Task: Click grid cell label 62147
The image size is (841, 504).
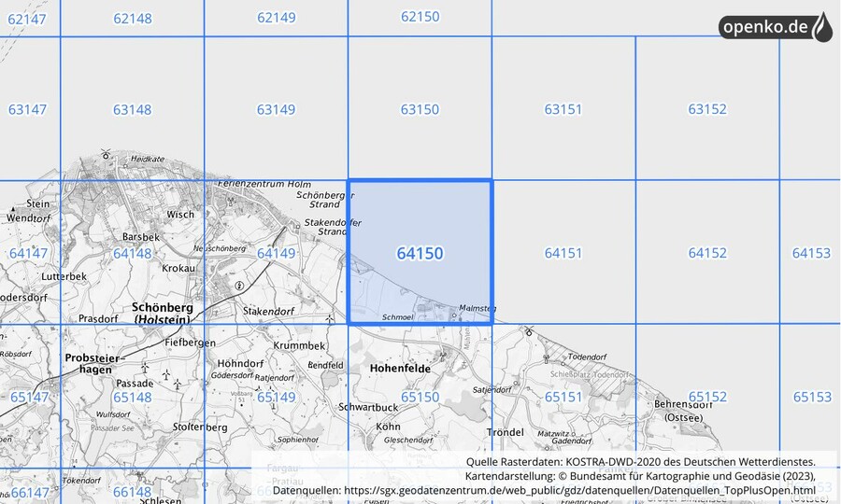Action: [27, 20]
